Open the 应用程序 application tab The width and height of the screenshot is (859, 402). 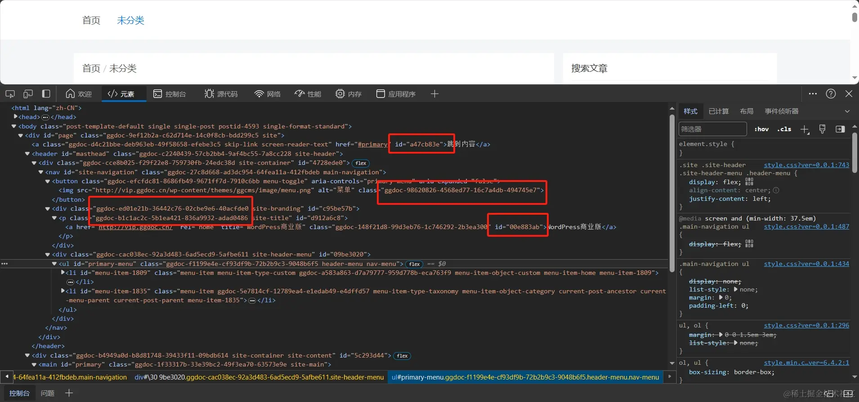[x=396, y=94]
